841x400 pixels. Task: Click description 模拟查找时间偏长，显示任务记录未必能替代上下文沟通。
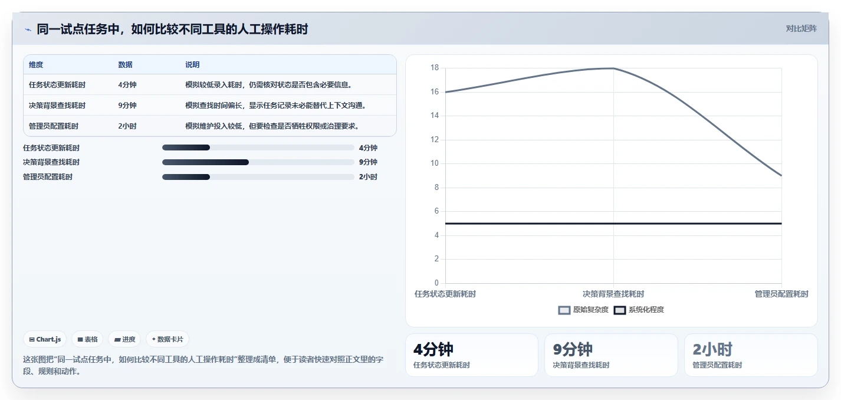click(276, 106)
